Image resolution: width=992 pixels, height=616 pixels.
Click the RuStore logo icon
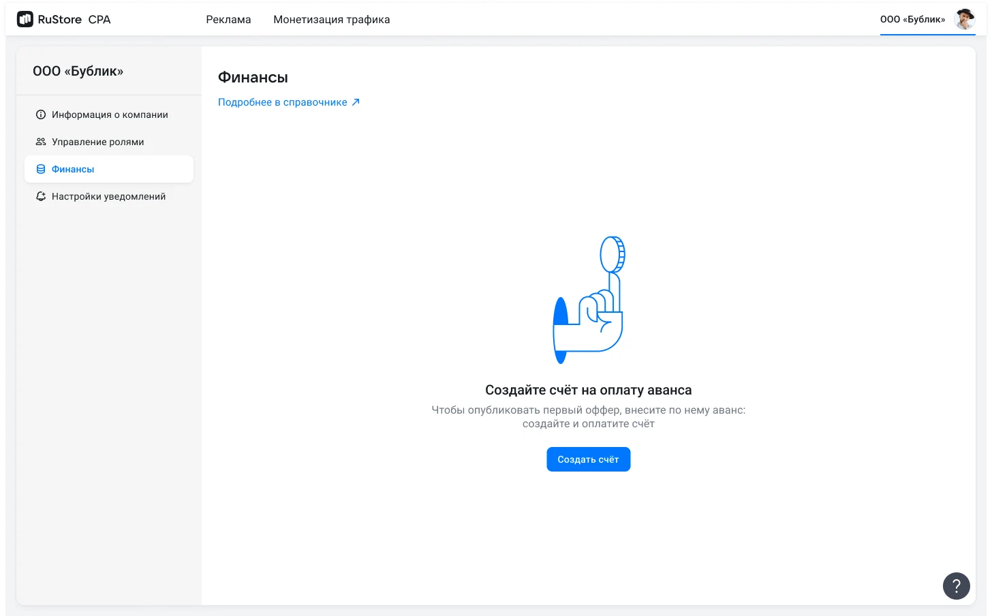tap(25, 19)
